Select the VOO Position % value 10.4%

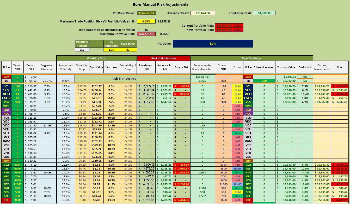[305, 94]
